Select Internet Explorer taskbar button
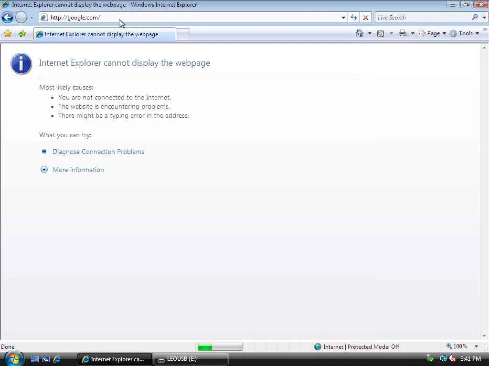Viewport: 489px width, 366px height. pos(115,359)
